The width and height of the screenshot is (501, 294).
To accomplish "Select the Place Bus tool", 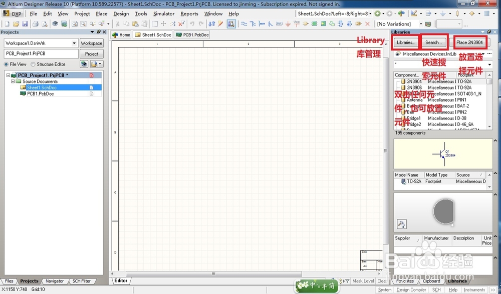I will [x=253, y=24].
